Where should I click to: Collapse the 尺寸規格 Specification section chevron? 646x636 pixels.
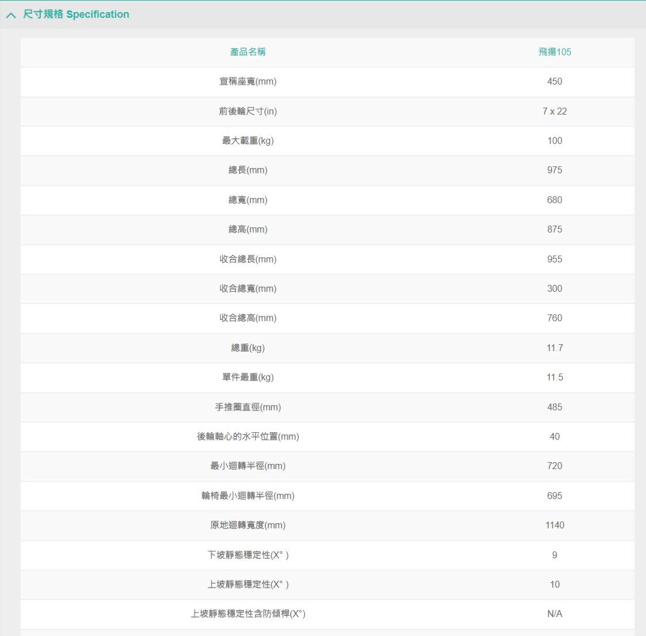click(11, 15)
